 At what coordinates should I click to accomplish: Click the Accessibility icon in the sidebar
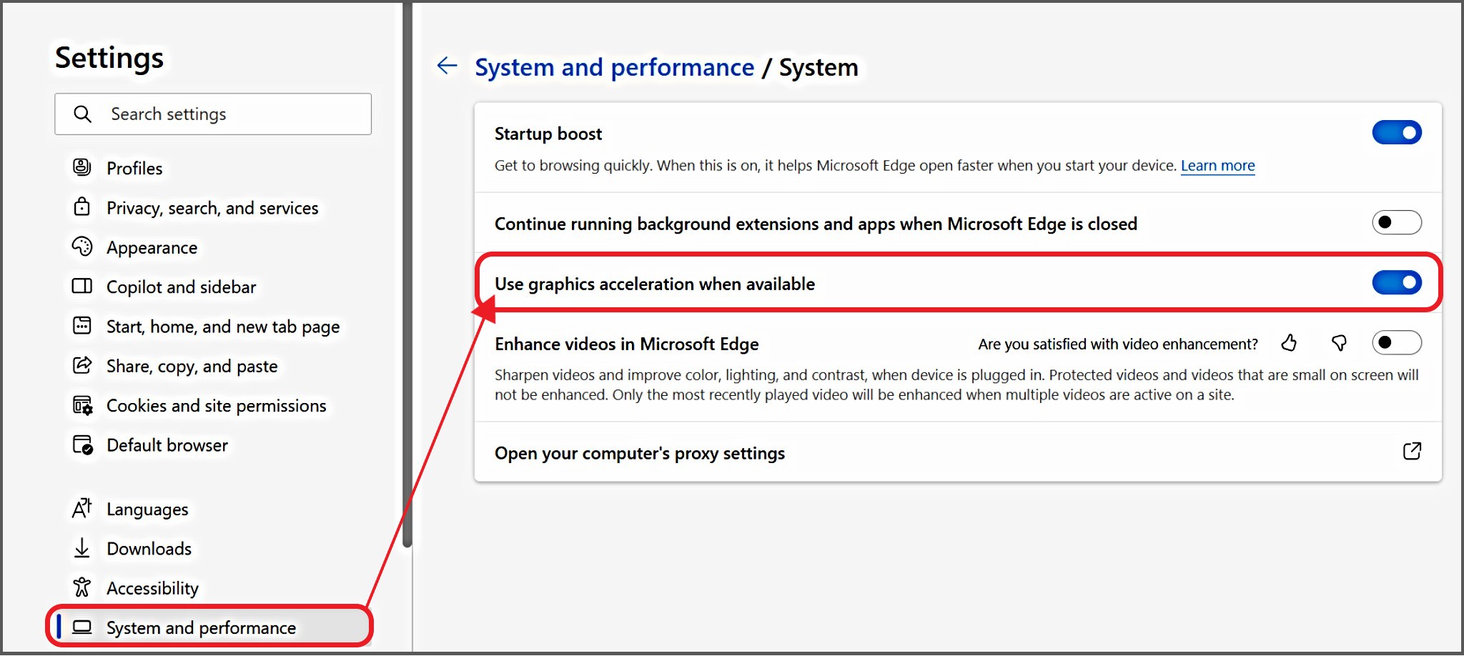pos(82,588)
